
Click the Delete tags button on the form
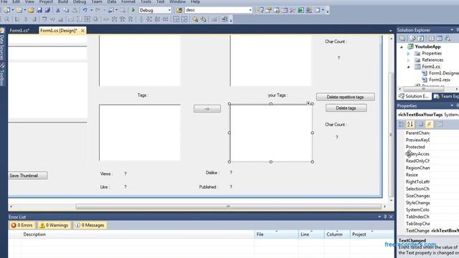coord(346,108)
